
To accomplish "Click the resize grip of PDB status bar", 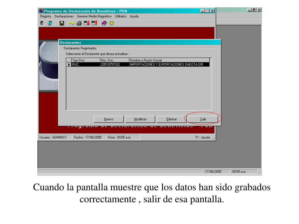I will [213, 138].
